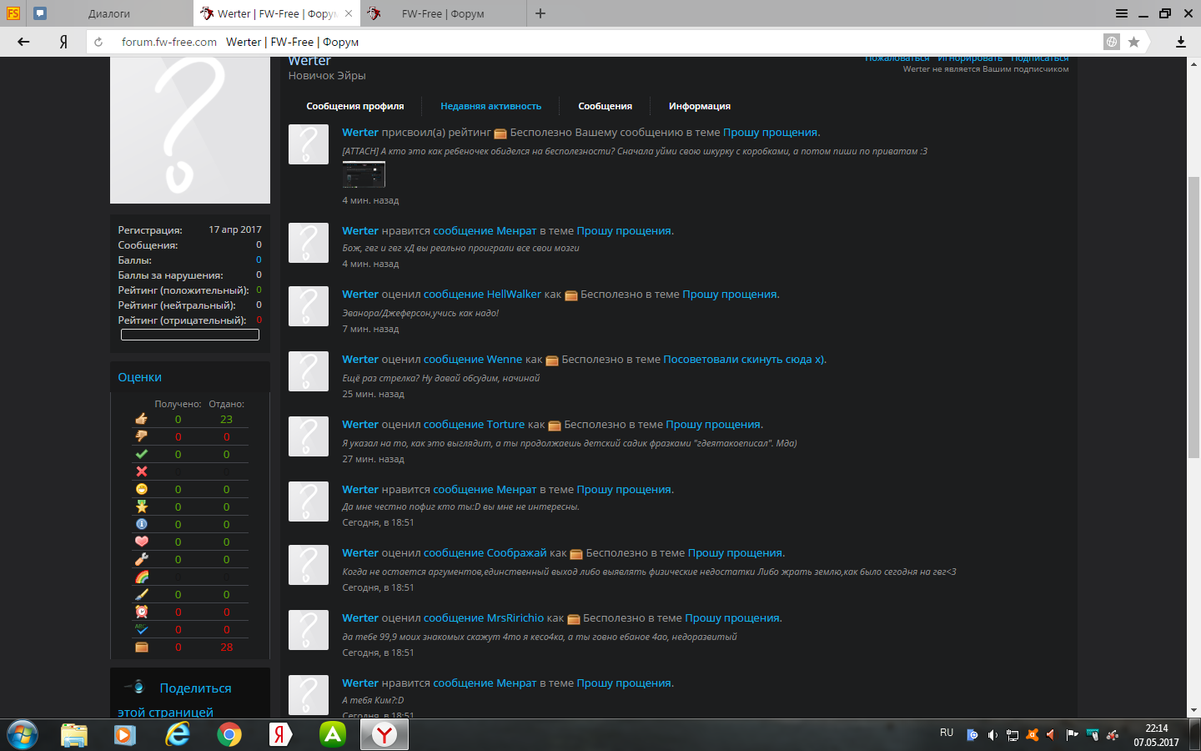Click the сообщение HellWalker link
This screenshot has height=751, width=1201.
(482, 295)
